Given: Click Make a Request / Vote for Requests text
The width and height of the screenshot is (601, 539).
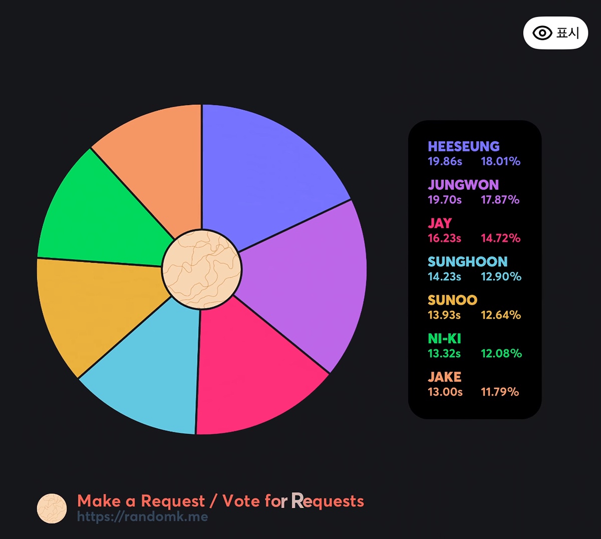Looking at the screenshot, I should click(221, 501).
